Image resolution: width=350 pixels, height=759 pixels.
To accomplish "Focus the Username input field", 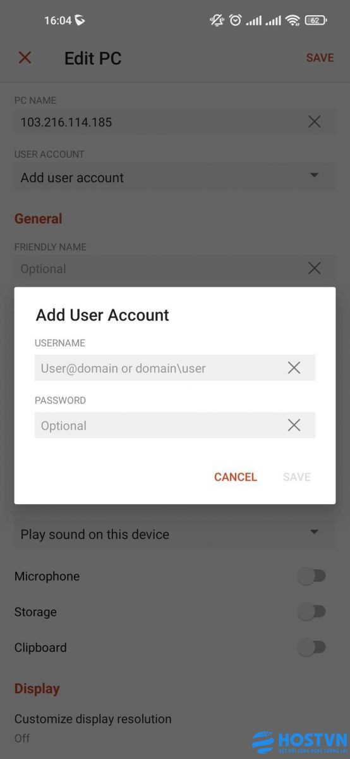I will tap(158, 367).
